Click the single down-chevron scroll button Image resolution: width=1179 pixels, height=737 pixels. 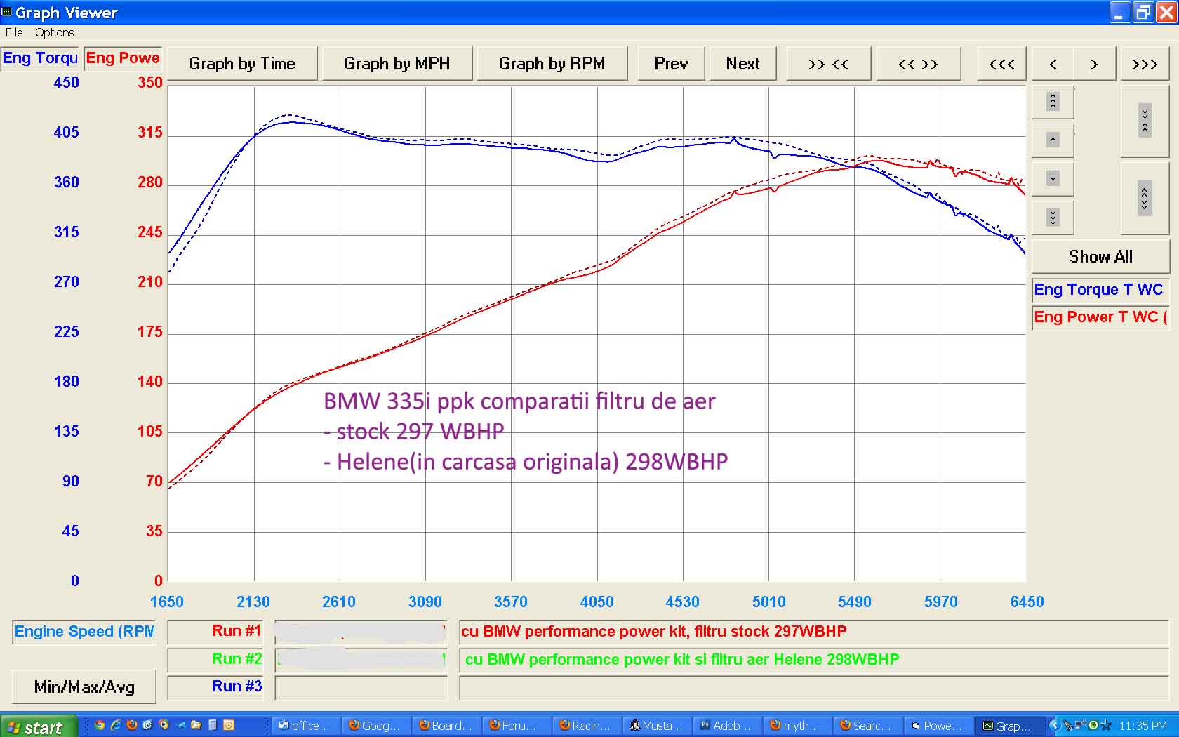tap(1053, 178)
